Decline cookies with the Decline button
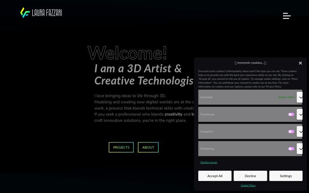This screenshot has width=309, height=193. tap(250, 176)
